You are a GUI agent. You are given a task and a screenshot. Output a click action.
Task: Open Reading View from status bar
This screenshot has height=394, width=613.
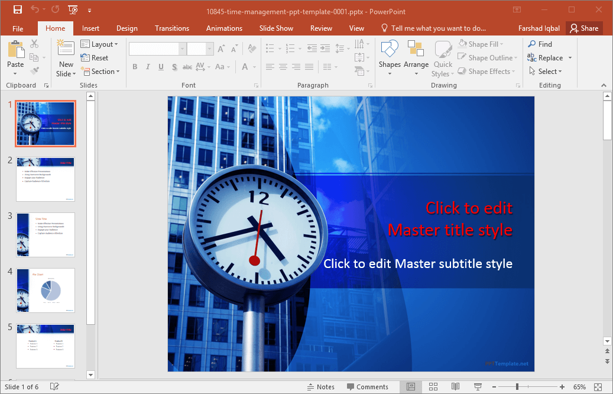(455, 387)
